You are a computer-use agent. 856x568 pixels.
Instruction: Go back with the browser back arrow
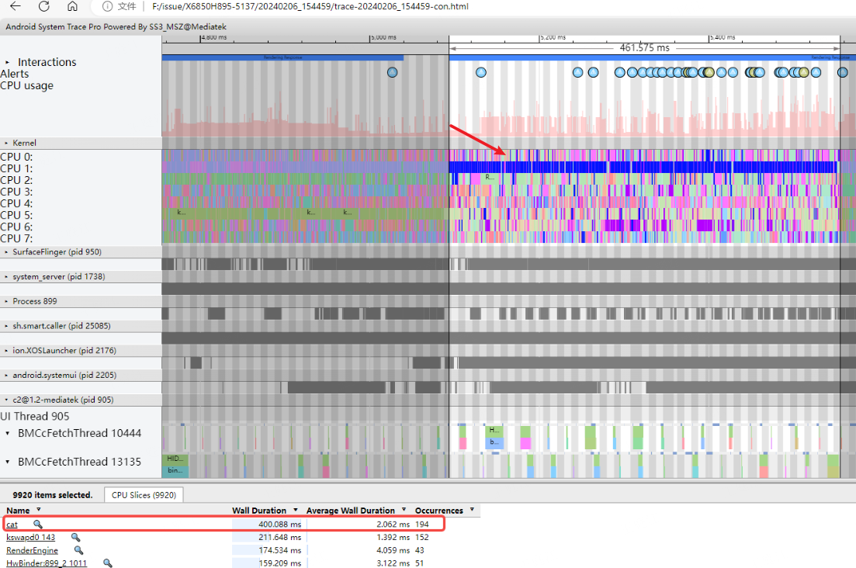click(16, 6)
